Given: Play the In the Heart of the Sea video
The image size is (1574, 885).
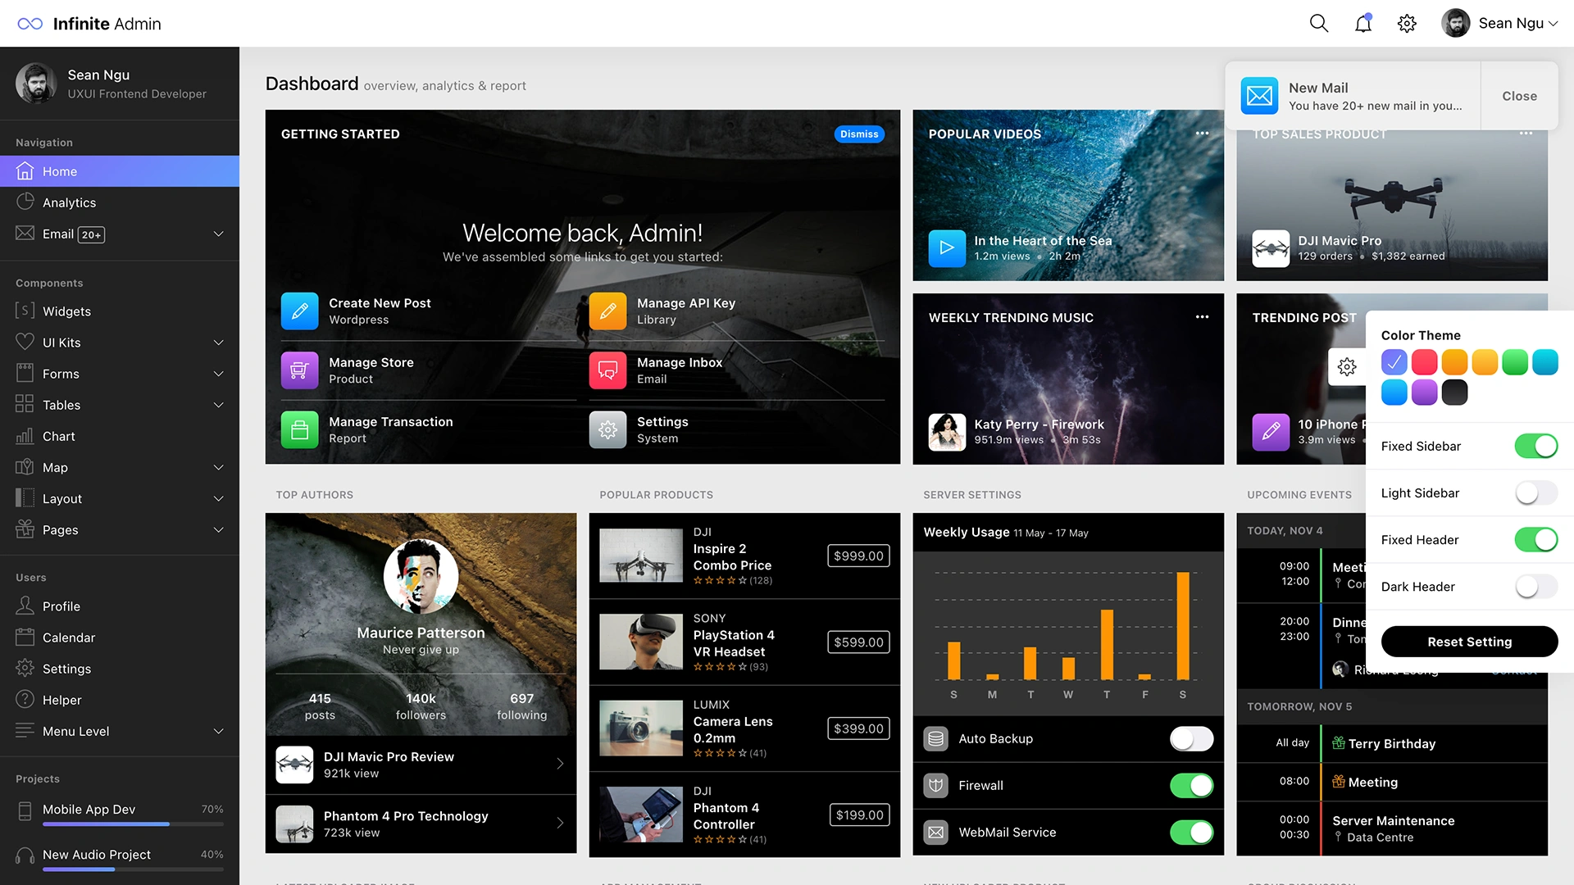Looking at the screenshot, I should (947, 248).
